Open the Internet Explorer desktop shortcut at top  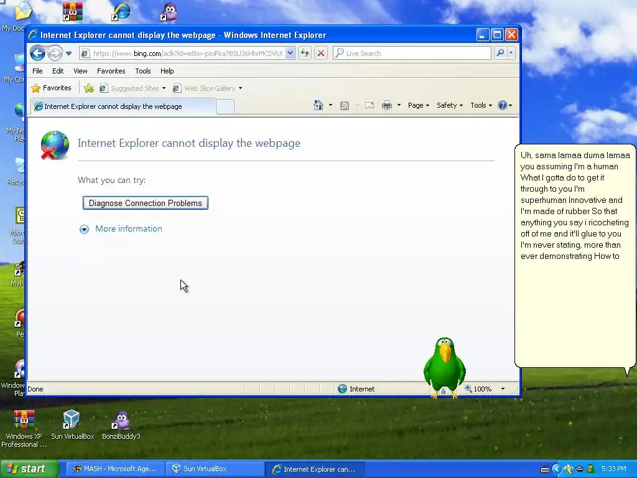tap(121, 11)
